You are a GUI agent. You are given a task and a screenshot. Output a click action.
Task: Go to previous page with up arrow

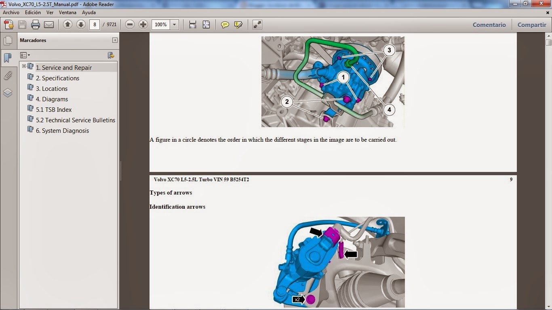click(x=68, y=25)
